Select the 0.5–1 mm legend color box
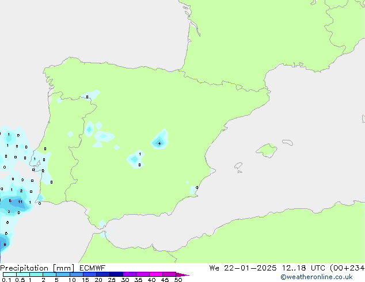This screenshot has height=282, width=365. [x=23, y=275]
